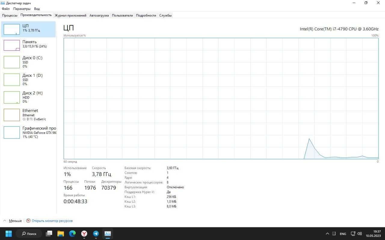This screenshot has width=385, height=240.
Task: Click the Меньше text link
Action: pyautogui.click(x=15, y=221)
